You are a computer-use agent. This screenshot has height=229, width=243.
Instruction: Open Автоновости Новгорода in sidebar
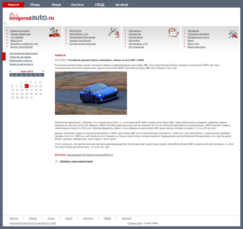coord(23,54)
